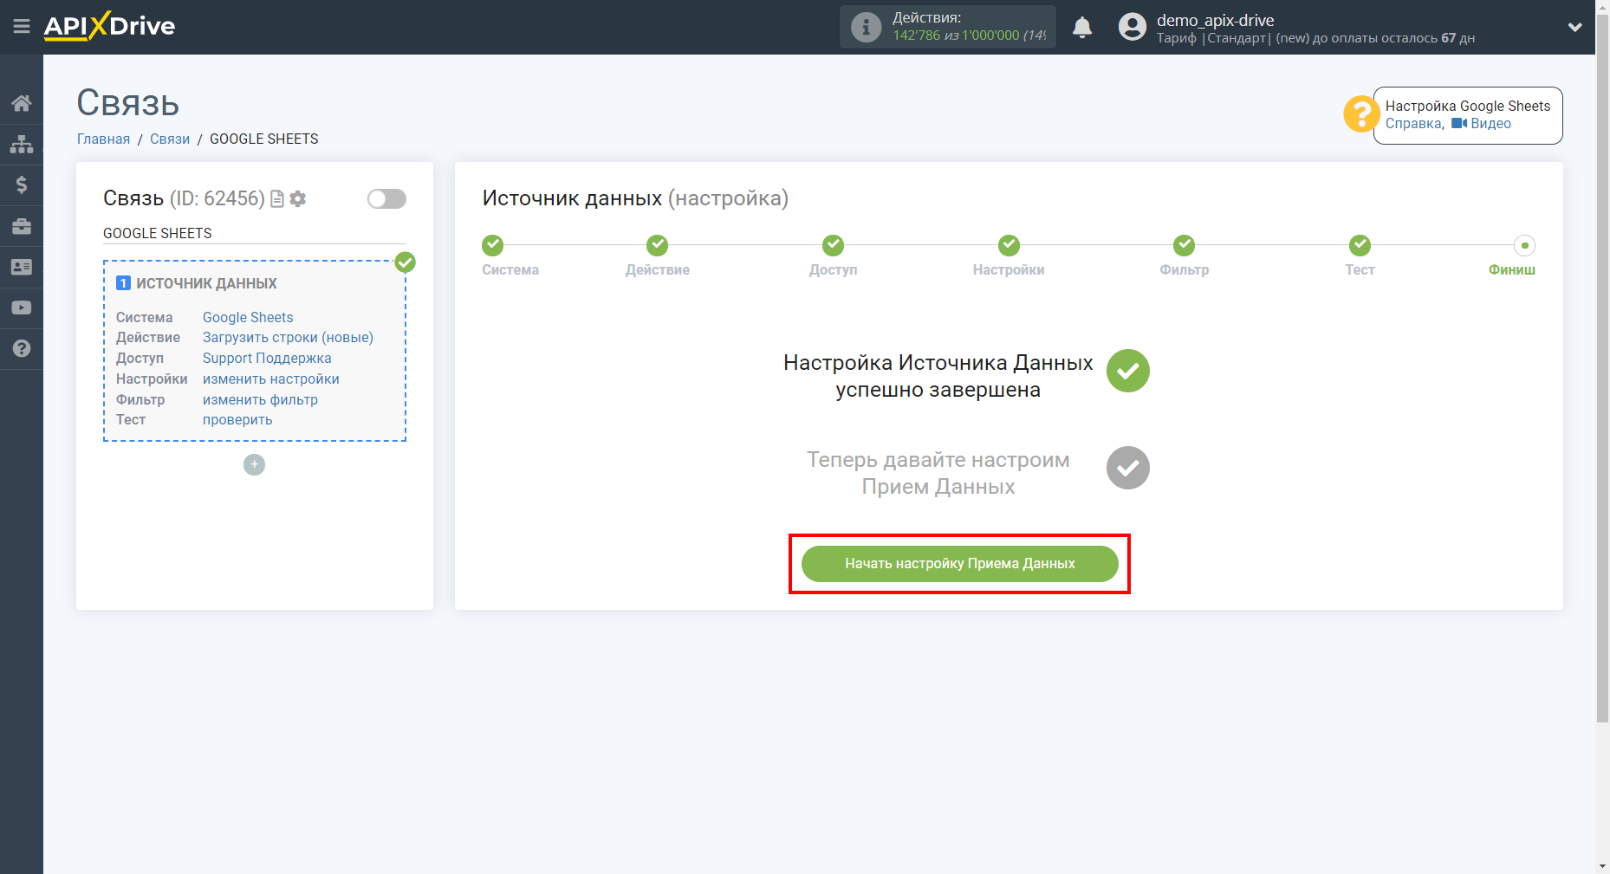
Task: Click the green check on data source block
Action: pyautogui.click(x=405, y=262)
